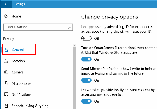The image size is (157, 109).
Task: Open Speech, inking & typing settings
Action: click(30, 106)
